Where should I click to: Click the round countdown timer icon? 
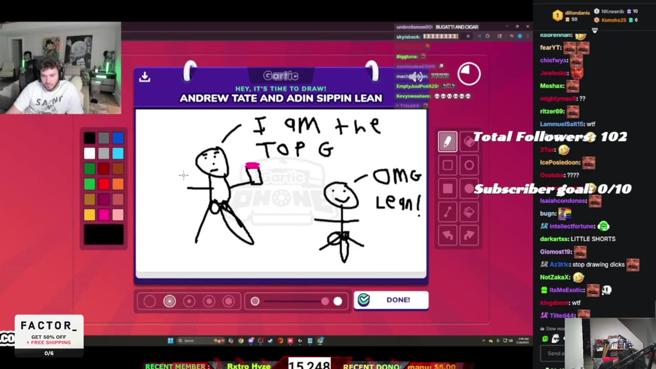(469, 74)
